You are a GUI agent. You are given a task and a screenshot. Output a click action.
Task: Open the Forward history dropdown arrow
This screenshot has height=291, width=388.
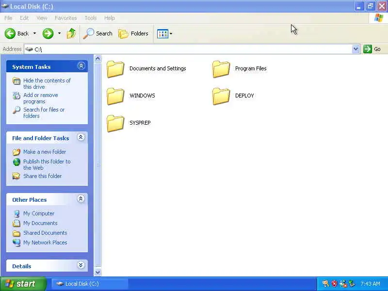(x=59, y=33)
